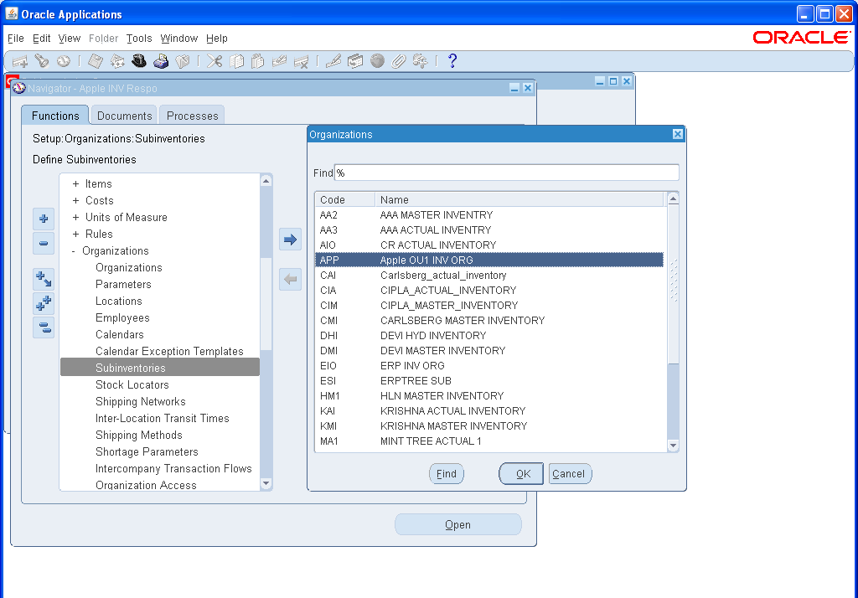Select the ERP INV ORG row

click(489, 365)
